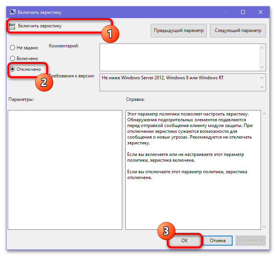
Task: Go to 'Предыдущий параметр'
Action: [179, 30]
